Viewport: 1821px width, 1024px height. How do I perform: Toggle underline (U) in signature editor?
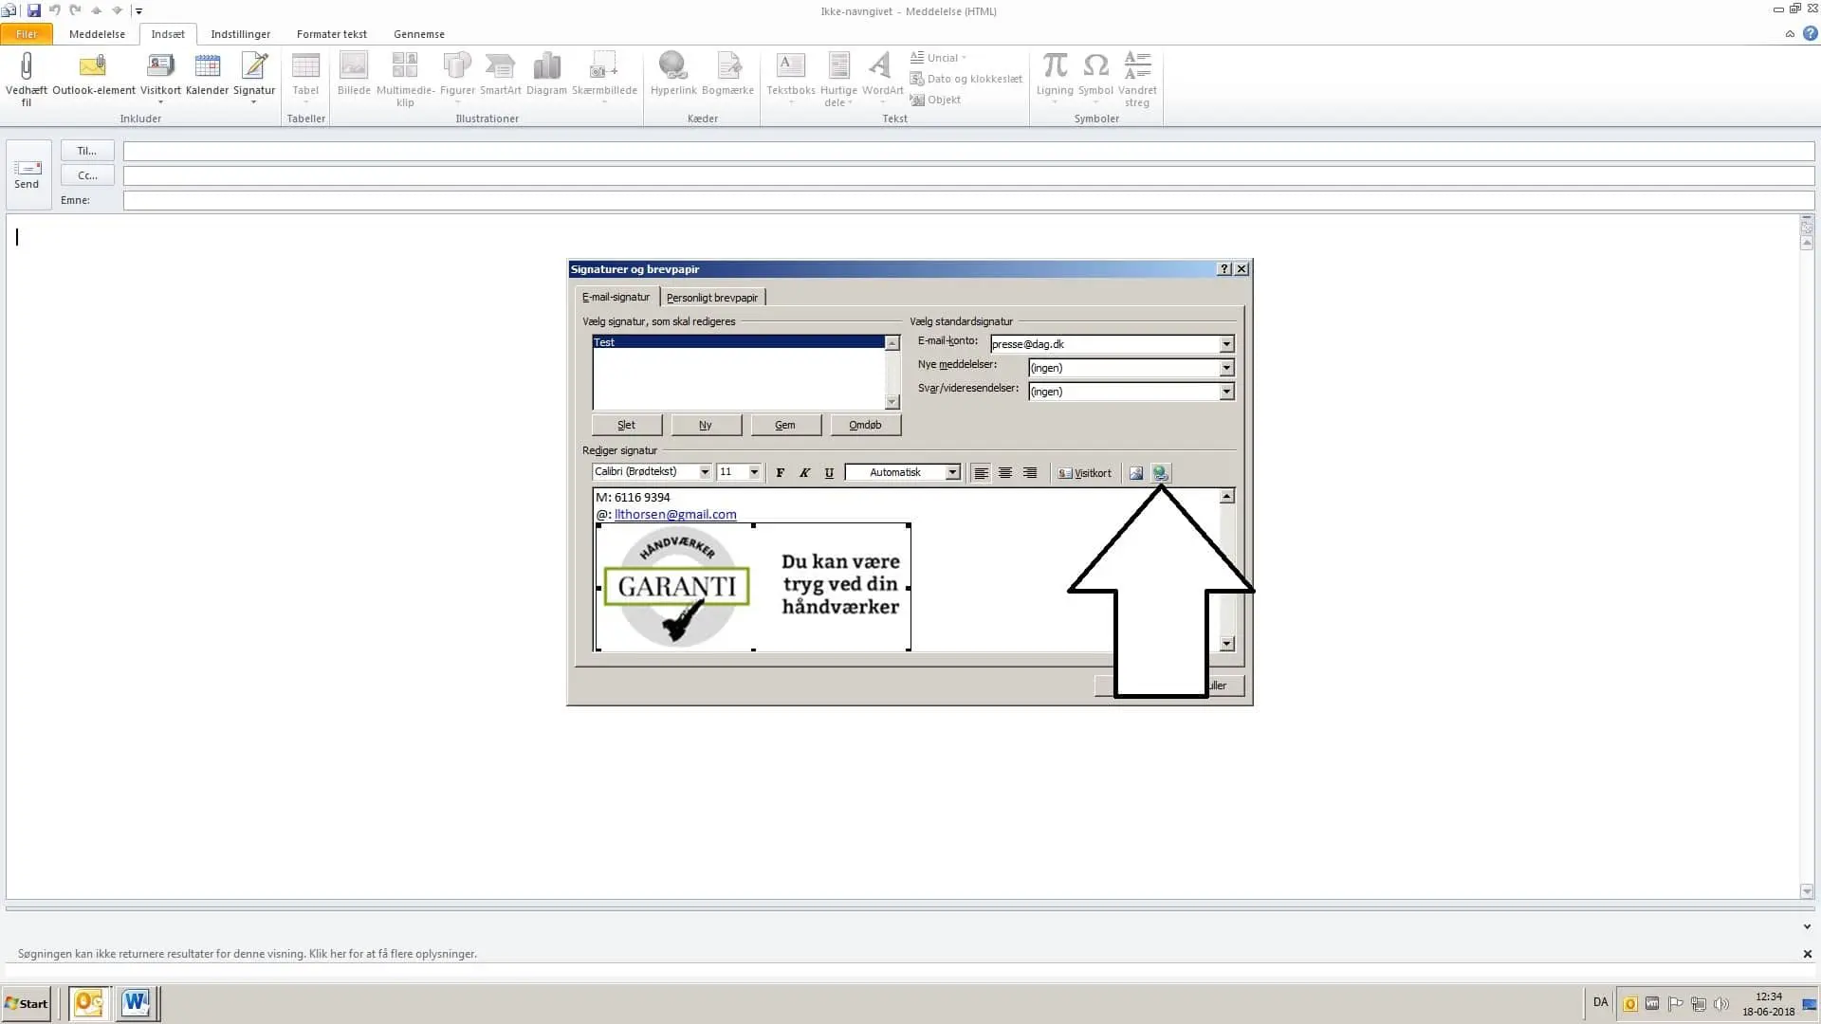pos(829,472)
